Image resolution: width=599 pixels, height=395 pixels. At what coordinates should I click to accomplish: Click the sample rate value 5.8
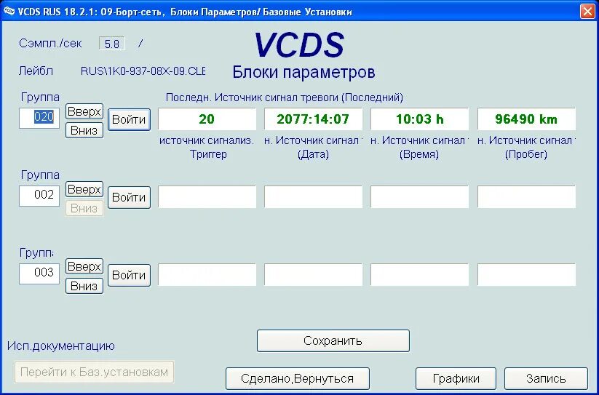[x=112, y=44]
